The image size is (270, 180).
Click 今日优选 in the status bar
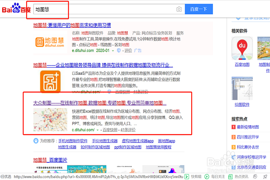[5, 176]
